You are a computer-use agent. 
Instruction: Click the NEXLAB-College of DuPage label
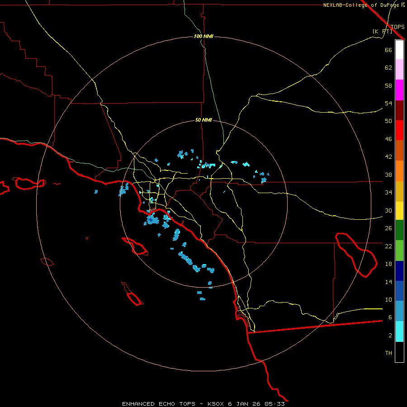pos(364,5)
